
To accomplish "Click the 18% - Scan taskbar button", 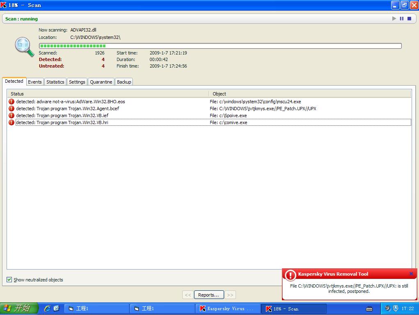I will click(x=293, y=308).
